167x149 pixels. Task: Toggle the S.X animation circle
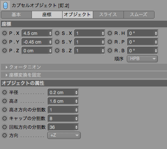(x=57, y=33)
